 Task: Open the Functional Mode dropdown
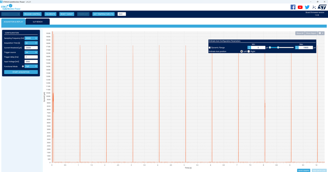(31, 66)
